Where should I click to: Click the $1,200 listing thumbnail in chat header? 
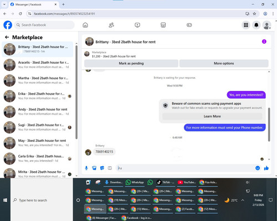87,54
